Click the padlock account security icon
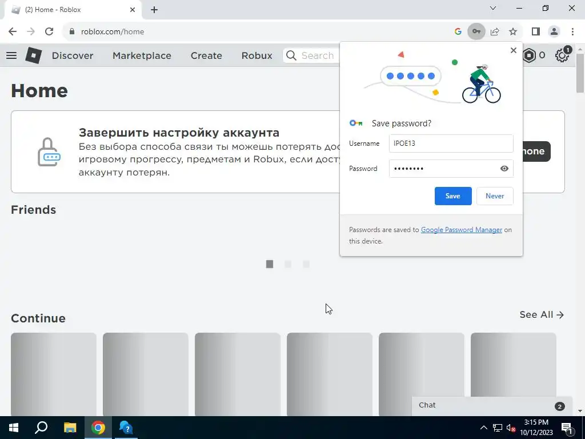Viewport: 585px width, 439px height. pos(49,152)
